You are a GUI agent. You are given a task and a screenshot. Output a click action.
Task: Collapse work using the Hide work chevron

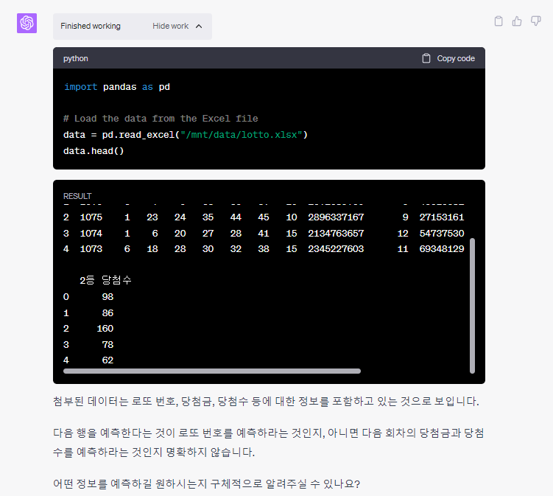click(x=199, y=27)
